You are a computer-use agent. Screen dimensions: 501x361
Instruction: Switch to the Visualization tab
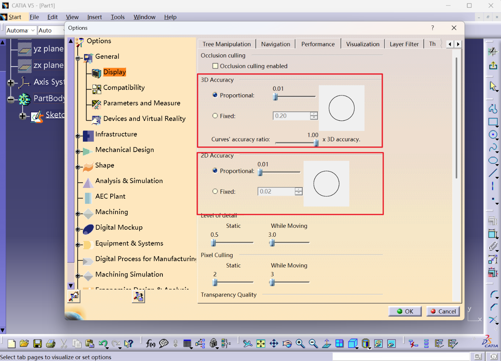(x=363, y=44)
